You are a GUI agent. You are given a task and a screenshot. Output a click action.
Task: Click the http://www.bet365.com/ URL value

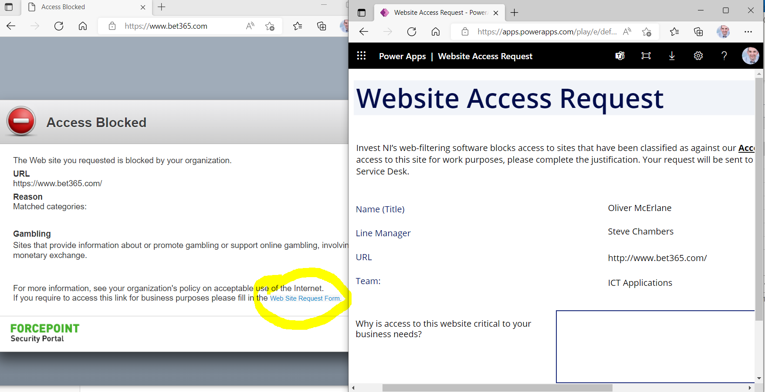pos(657,258)
